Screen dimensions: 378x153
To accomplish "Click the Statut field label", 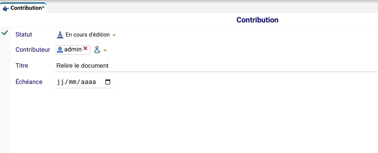I will click(x=24, y=35).
